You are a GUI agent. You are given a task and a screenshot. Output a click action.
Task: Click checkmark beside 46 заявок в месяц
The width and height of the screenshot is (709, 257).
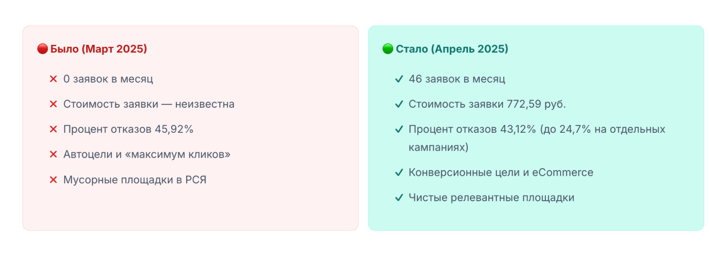[398, 79]
